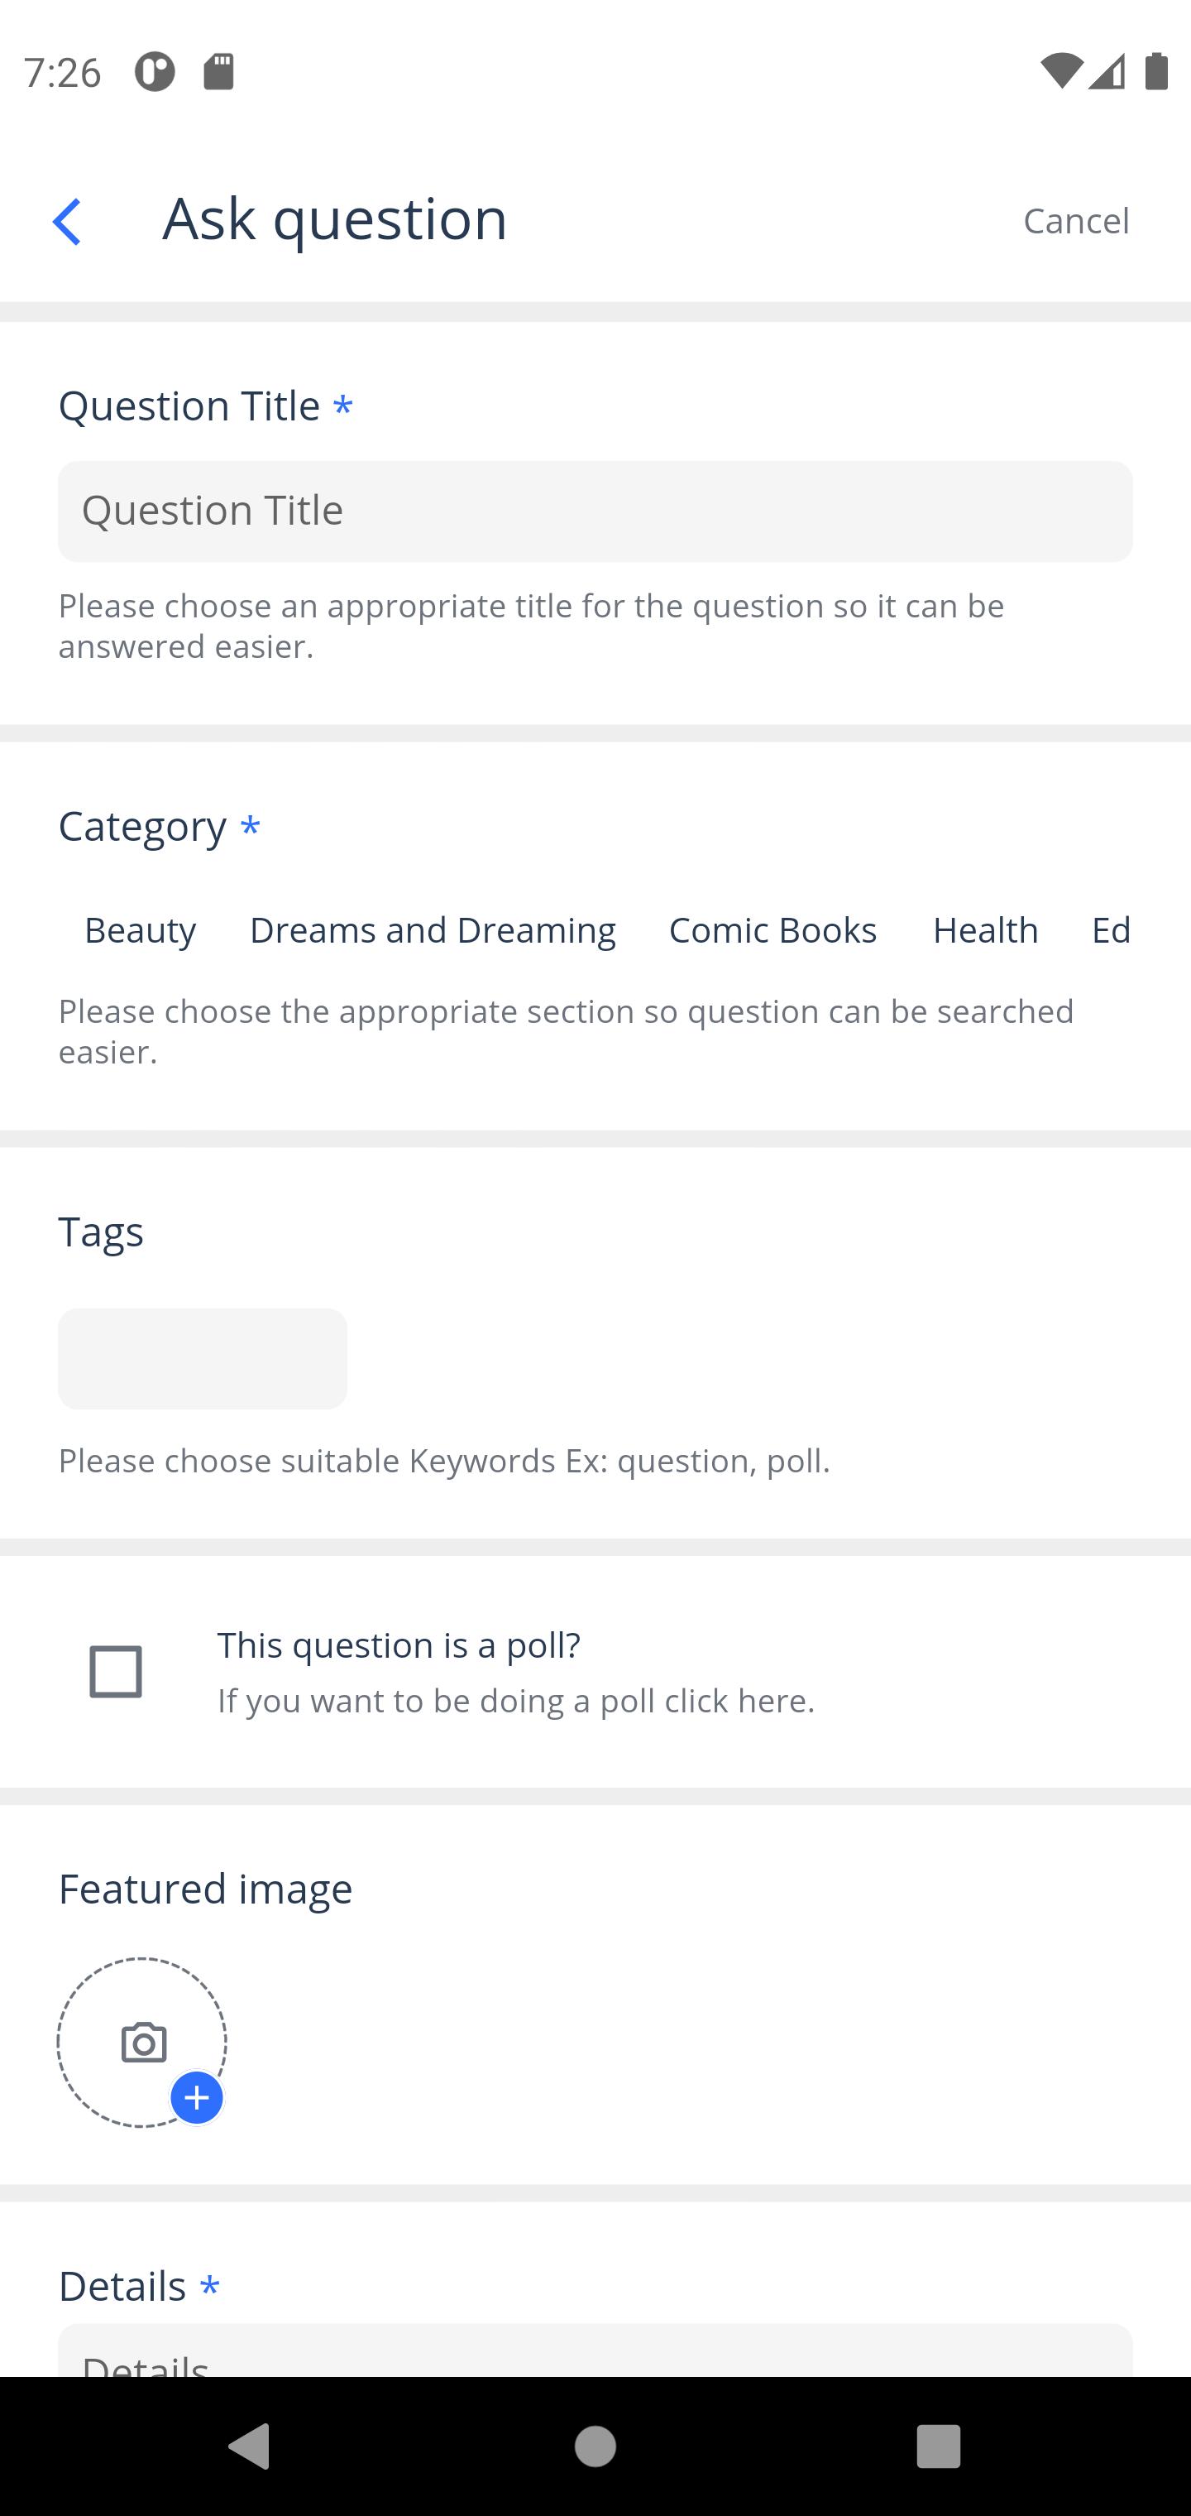Tap the camera icon for featured image
1191x2516 pixels.
click(x=144, y=2043)
